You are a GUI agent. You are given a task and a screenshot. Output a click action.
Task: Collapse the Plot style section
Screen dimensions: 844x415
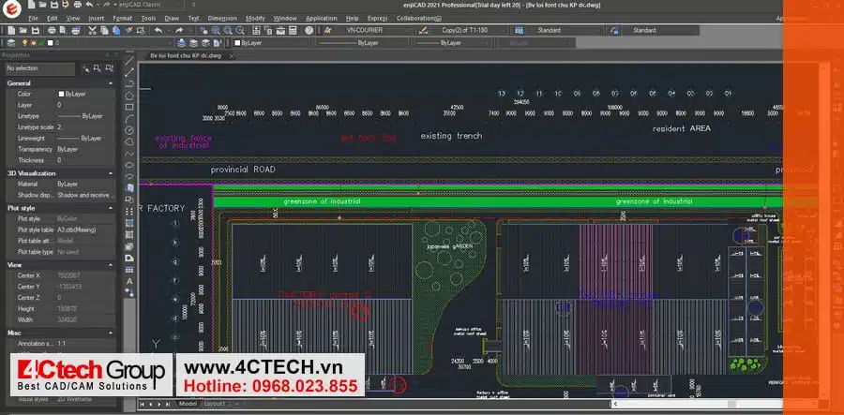(111, 208)
